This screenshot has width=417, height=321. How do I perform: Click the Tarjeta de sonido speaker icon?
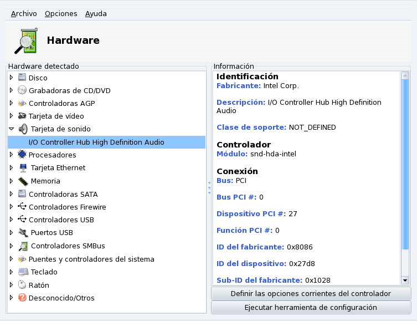click(23, 129)
